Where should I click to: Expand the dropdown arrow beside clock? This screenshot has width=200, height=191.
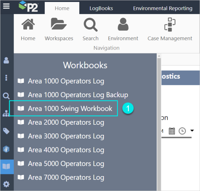coord(192,130)
